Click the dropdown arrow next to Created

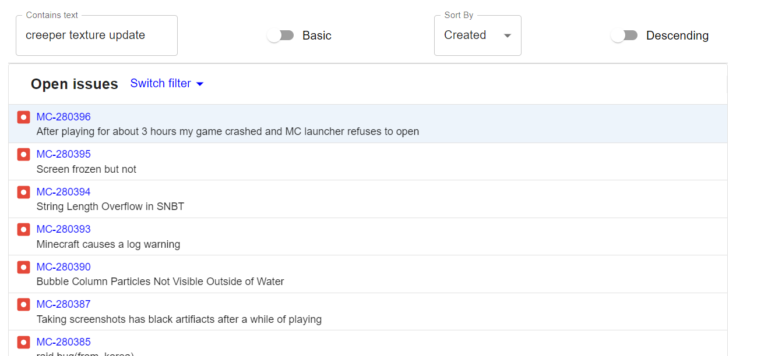click(x=508, y=35)
